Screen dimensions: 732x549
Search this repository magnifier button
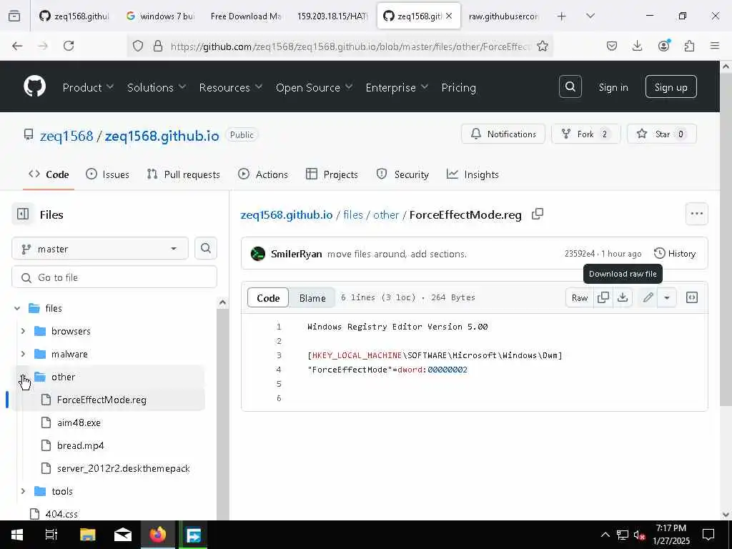pos(206,248)
